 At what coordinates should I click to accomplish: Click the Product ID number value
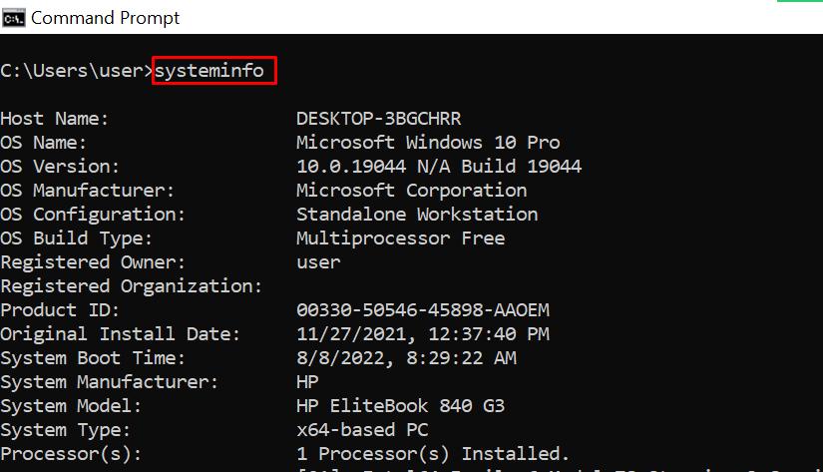(423, 310)
